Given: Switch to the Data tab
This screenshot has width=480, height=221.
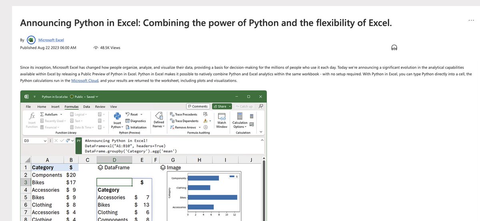Looking at the screenshot, I should click(86, 107).
